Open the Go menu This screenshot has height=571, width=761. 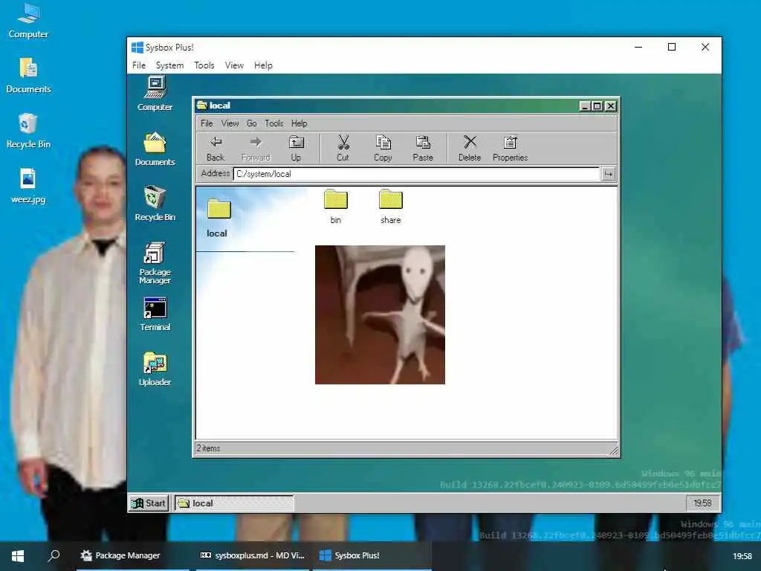click(251, 123)
